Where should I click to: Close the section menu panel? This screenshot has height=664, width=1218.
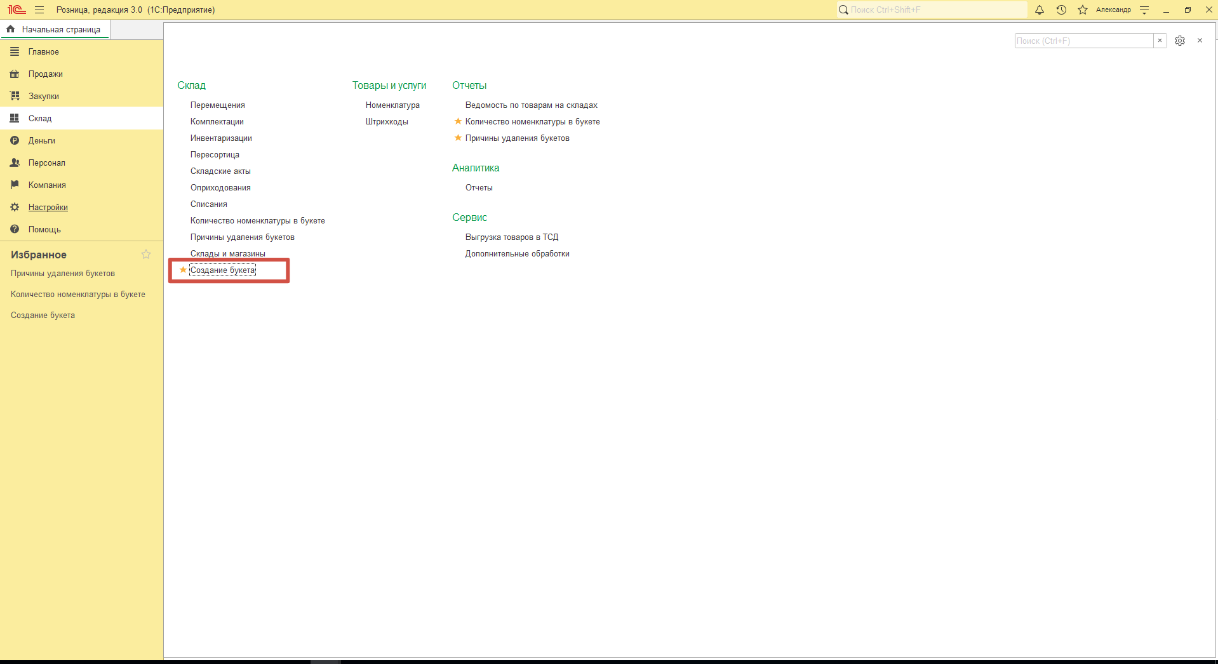[x=1200, y=41]
